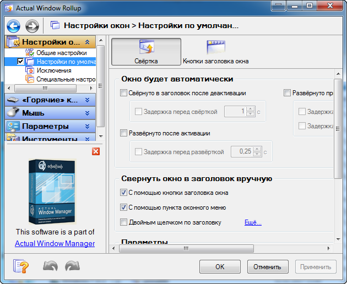Viewport: 347px width, 284px height.
Task: Select the Исключения tree item
Action: coord(53,70)
